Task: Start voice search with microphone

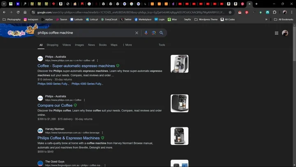Action: pos(146,33)
